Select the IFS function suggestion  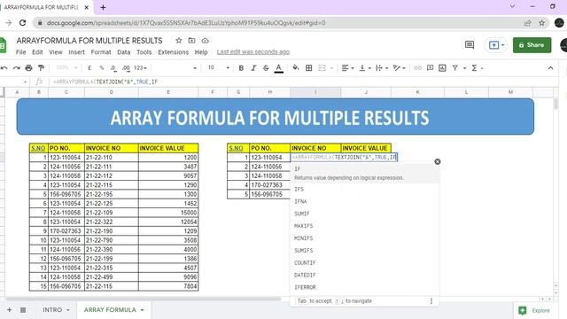click(x=364, y=189)
